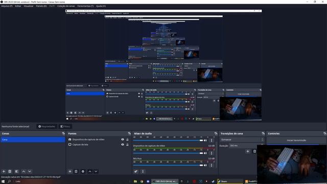Open the Painéis menu

tap(41, 6)
